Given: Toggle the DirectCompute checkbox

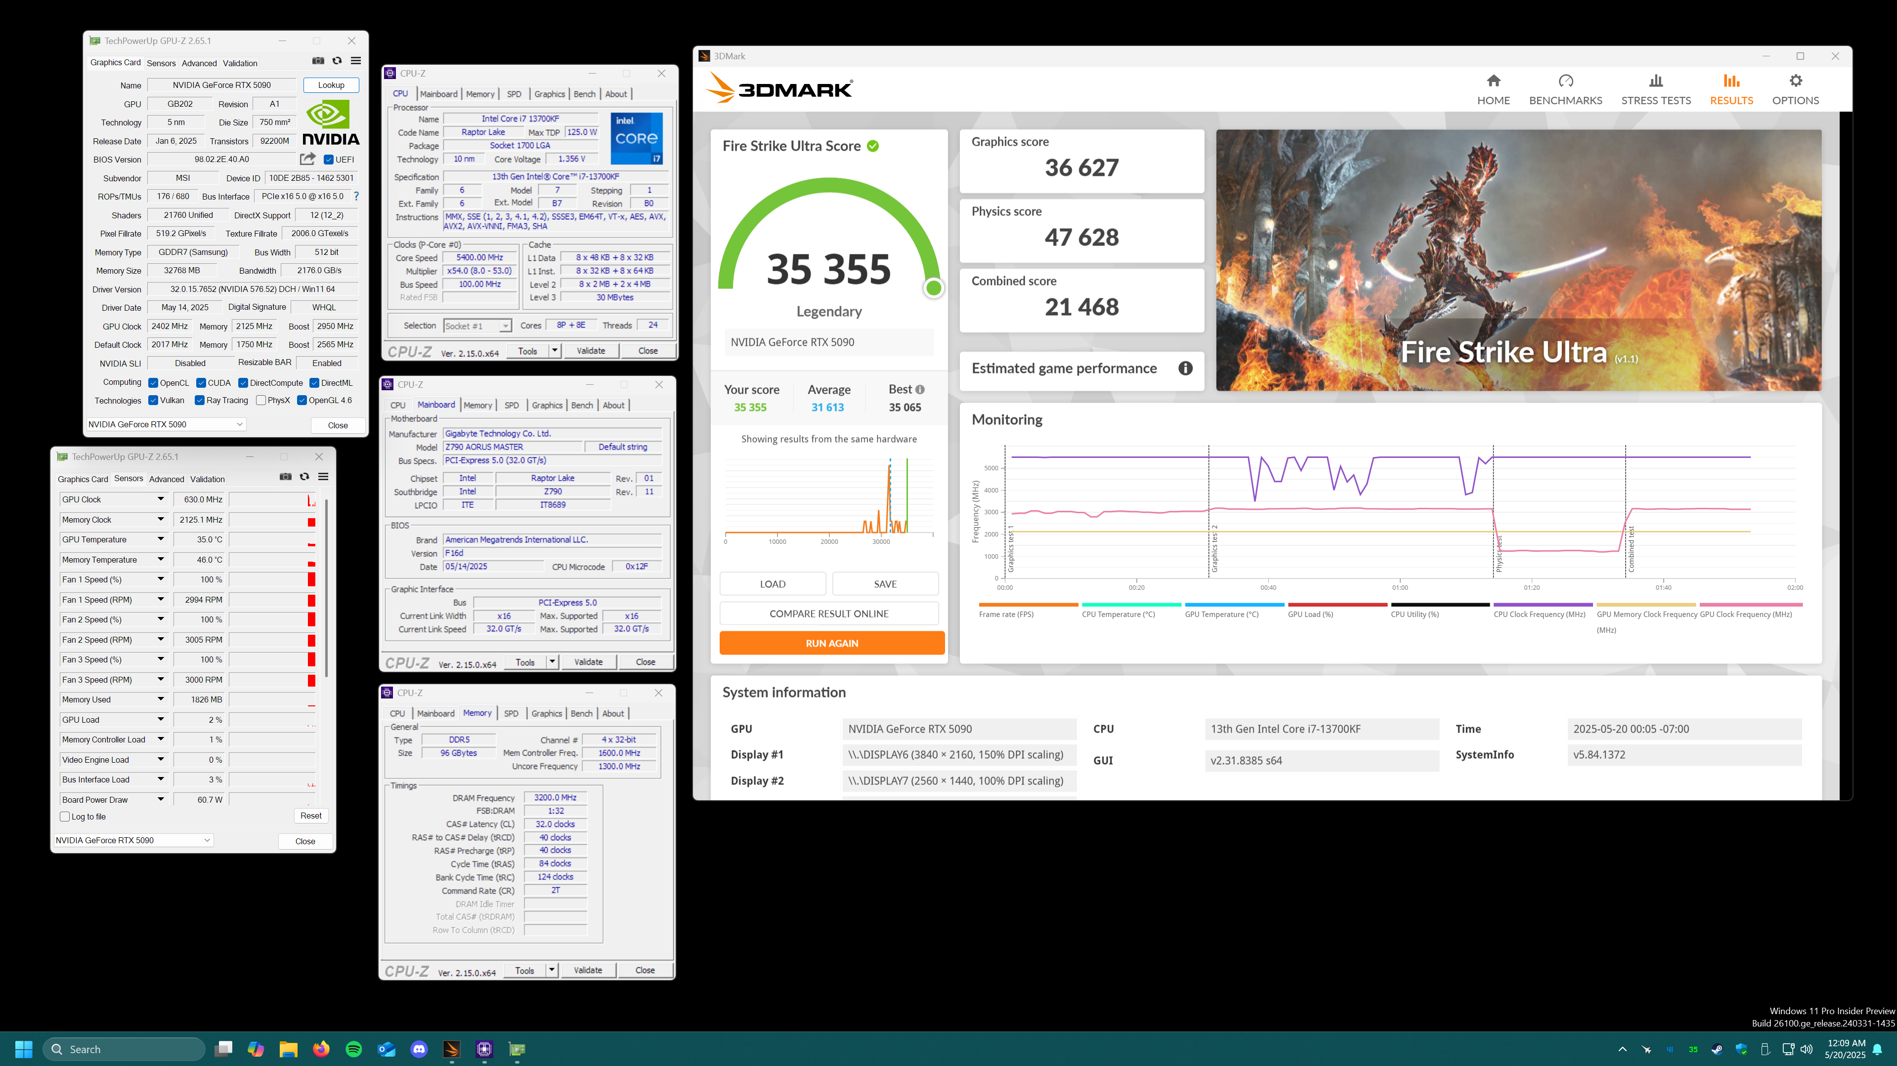Looking at the screenshot, I should pos(243,383).
